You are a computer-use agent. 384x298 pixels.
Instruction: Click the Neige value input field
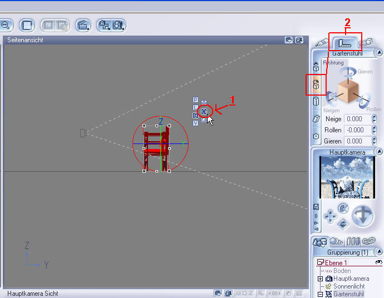click(357, 119)
